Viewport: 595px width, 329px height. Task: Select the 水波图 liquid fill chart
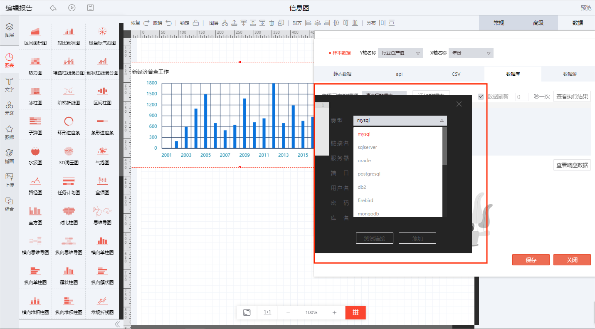coord(35,155)
